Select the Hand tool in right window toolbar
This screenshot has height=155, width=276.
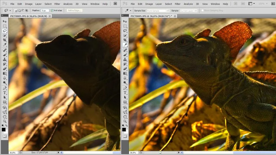coord(125,116)
